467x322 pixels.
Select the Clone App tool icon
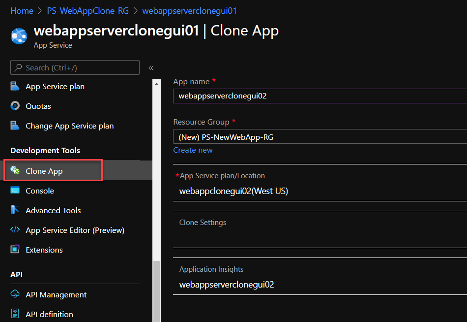[15, 170]
